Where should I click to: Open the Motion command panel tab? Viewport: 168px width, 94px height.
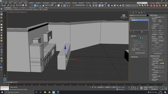(139, 13)
